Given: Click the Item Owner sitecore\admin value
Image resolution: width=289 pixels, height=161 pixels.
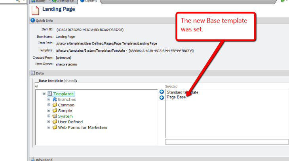Looking at the screenshot, I should tap(67, 64).
